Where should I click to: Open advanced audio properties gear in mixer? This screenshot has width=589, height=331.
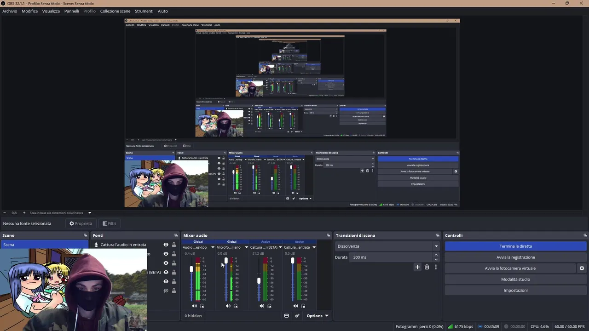pyautogui.click(x=297, y=316)
